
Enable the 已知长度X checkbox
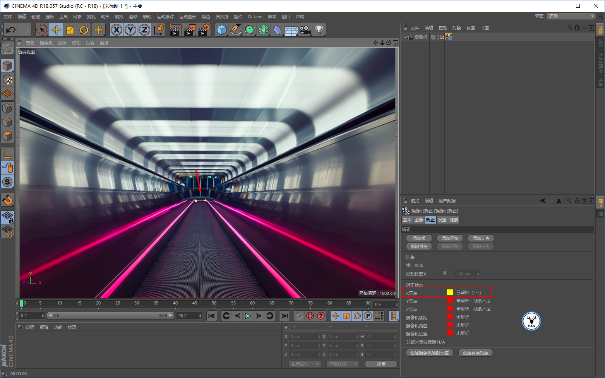point(445,274)
